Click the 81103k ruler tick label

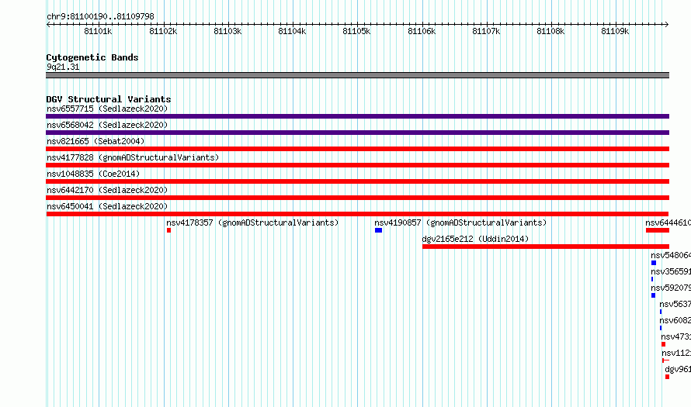[x=227, y=31]
